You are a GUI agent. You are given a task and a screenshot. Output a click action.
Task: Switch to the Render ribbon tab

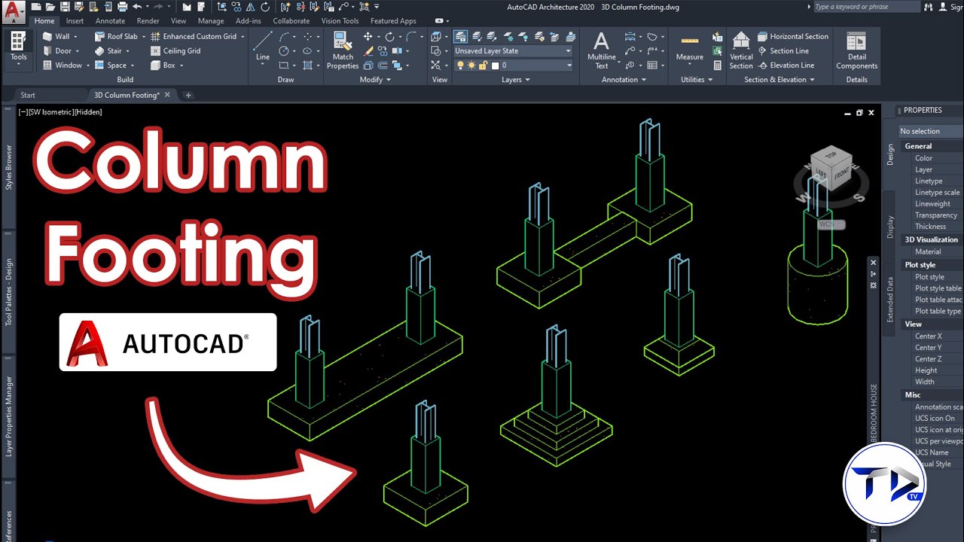pos(148,21)
